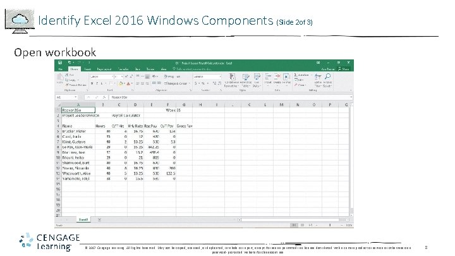Click Decrease Font Size icon
The height and width of the screenshot is (256, 455).
[131, 76]
